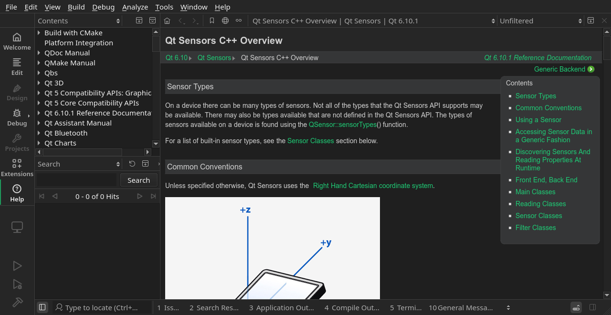
Task: Expand the Qt Charts contents node
Action: pyautogui.click(x=39, y=143)
